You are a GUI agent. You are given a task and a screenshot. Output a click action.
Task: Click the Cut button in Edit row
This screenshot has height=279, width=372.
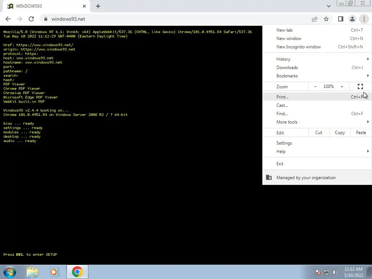[319, 133]
